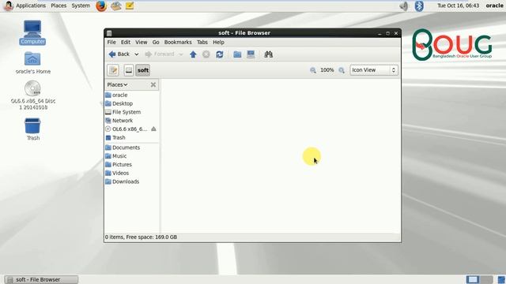506x284 pixels.
Task: Launch Firefox from the top panel
Action: (101, 6)
